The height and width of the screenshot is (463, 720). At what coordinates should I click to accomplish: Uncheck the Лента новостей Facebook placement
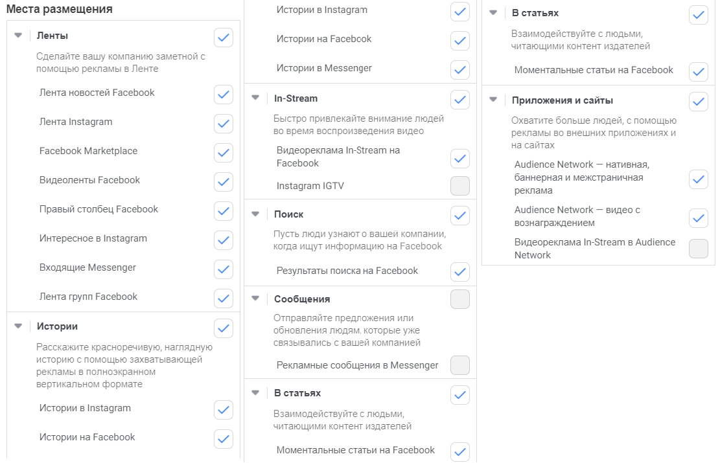[224, 95]
